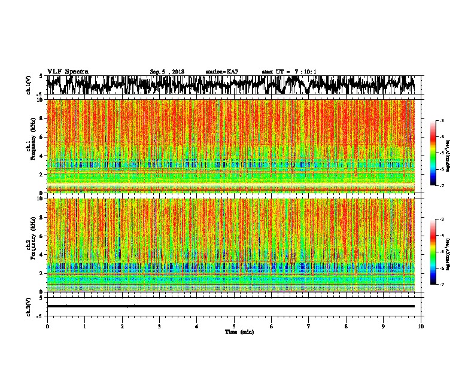Image resolution: width=474 pixels, height=366 pixels.
Task: Click the 'start UT = 7:10:1' text
Action: coord(289,72)
